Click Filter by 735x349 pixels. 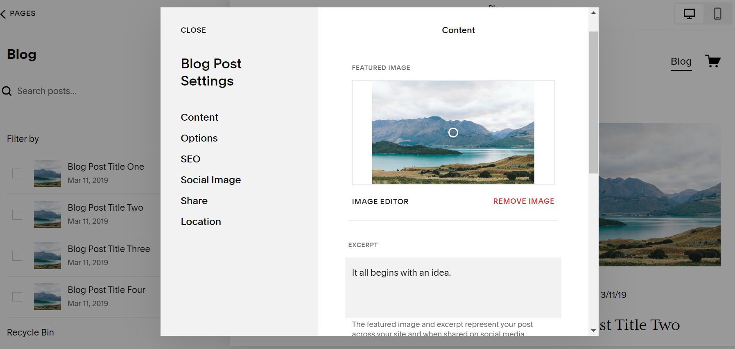(x=23, y=139)
